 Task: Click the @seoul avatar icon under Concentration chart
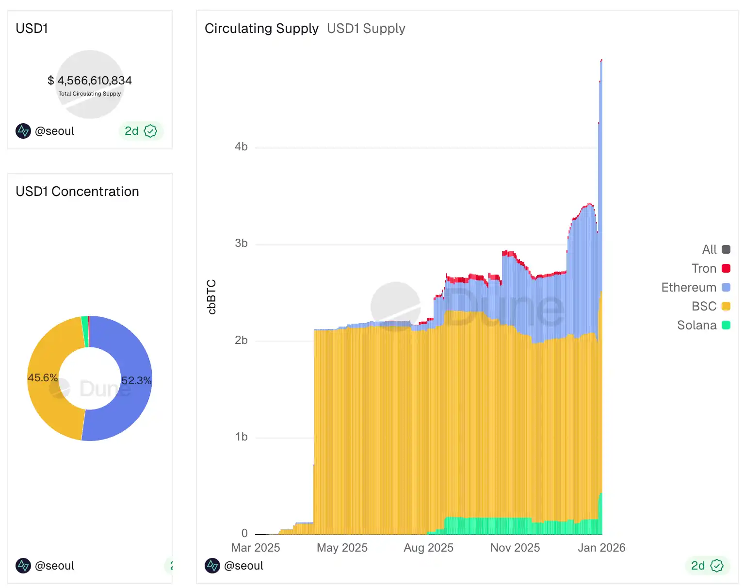tap(23, 566)
